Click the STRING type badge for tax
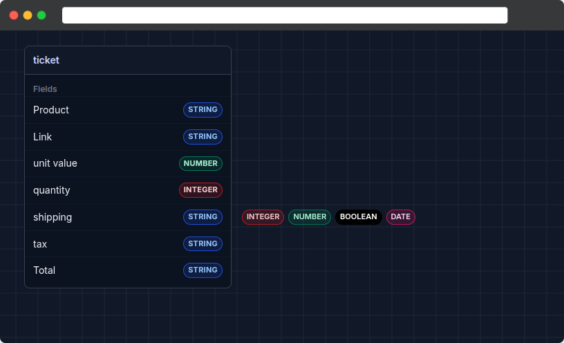The height and width of the screenshot is (343, 564). click(x=203, y=243)
